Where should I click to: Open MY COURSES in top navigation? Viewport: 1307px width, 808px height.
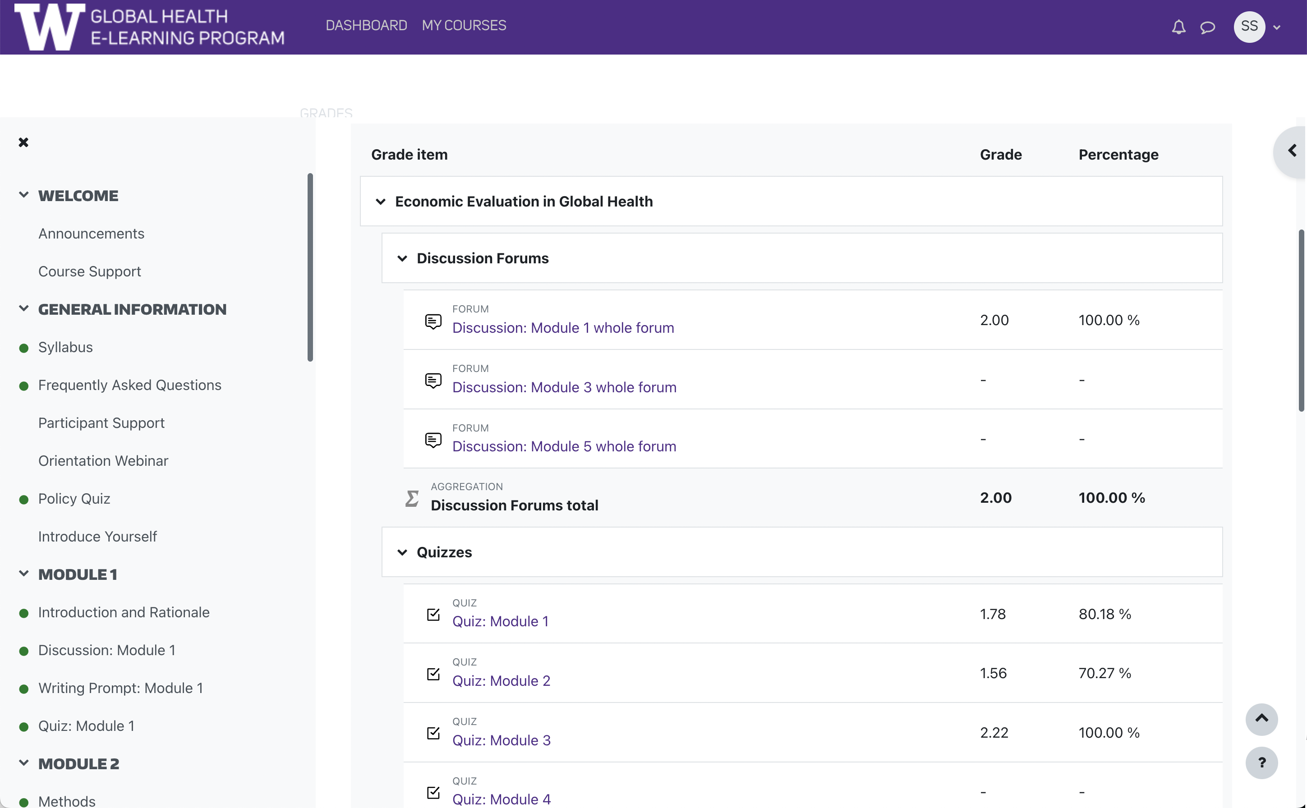tap(464, 25)
